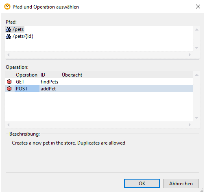Screen dimensions: 205x193
Task: Click the Übersicht column header
Action: (72, 75)
